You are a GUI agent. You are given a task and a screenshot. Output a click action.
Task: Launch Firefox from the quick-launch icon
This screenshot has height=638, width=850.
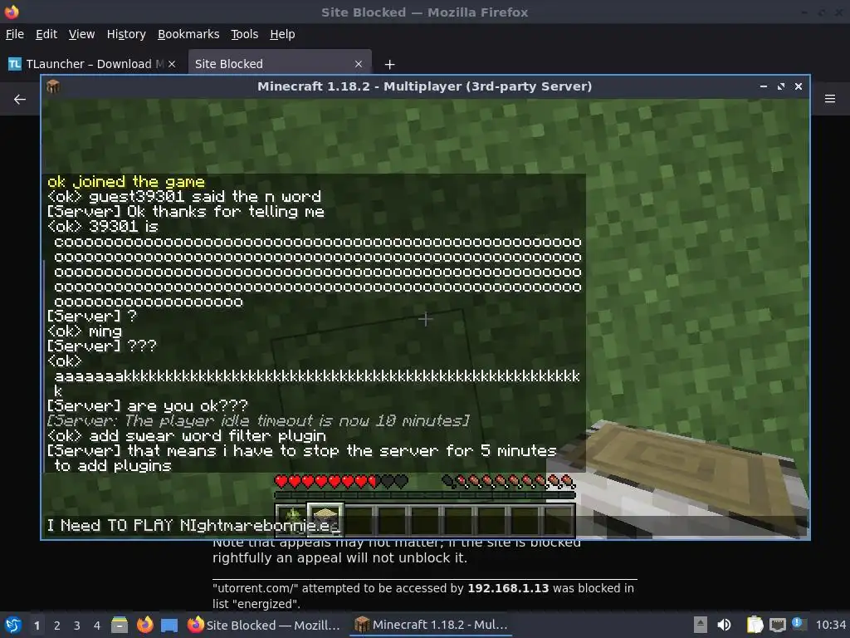tap(144, 625)
